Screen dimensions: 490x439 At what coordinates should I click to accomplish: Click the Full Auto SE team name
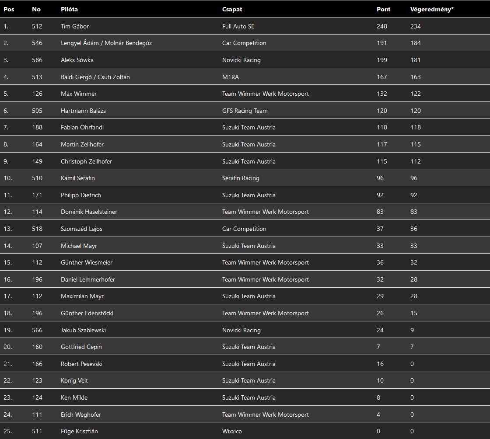(238, 26)
